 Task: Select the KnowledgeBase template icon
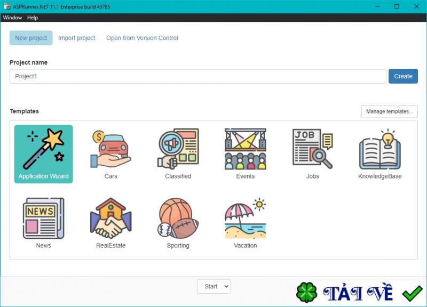[x=379, y=149]
